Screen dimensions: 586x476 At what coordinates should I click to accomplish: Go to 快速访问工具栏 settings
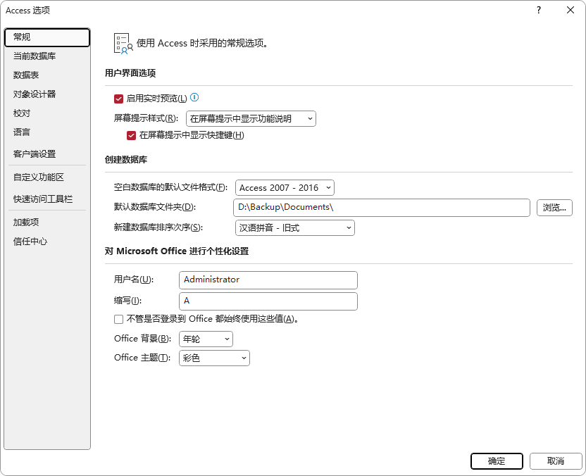tap(43, 199)
